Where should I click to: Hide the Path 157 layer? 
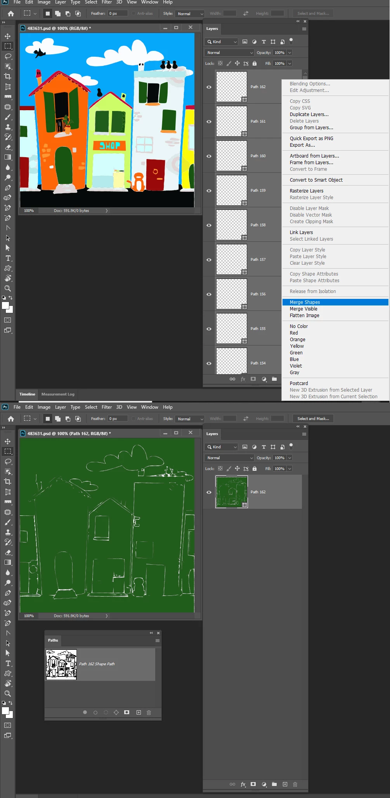coord(209,260)
